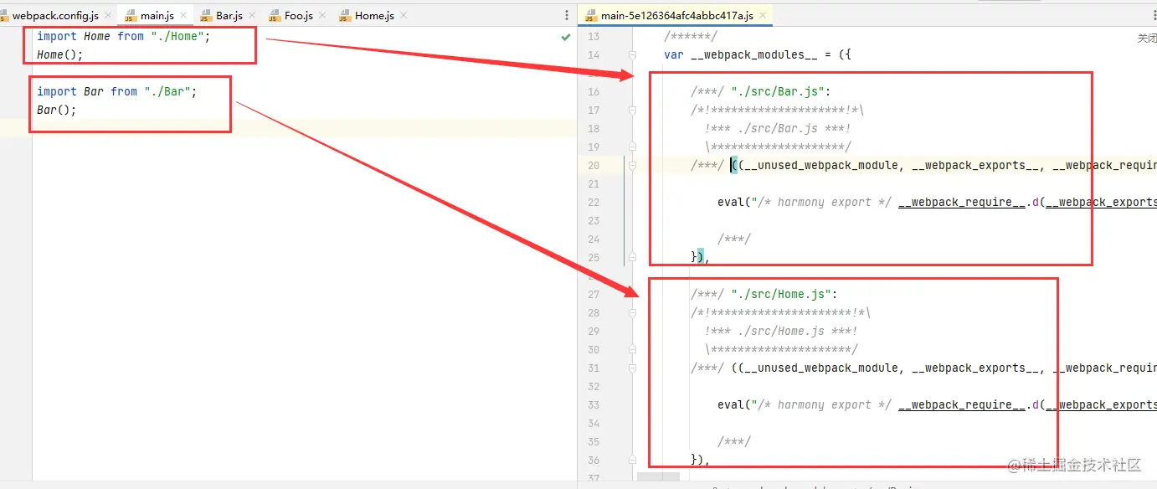Click the JS file icon on Home.js tab
Screen dimensions: 1157x489
pyautogui.click(x=346, y=15)
